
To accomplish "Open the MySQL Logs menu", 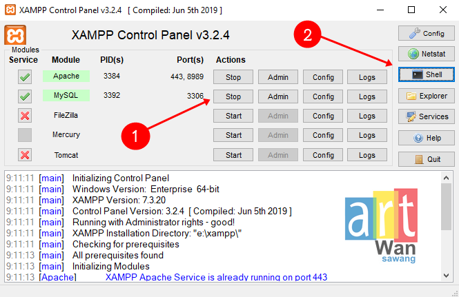I will coord(367,96).
